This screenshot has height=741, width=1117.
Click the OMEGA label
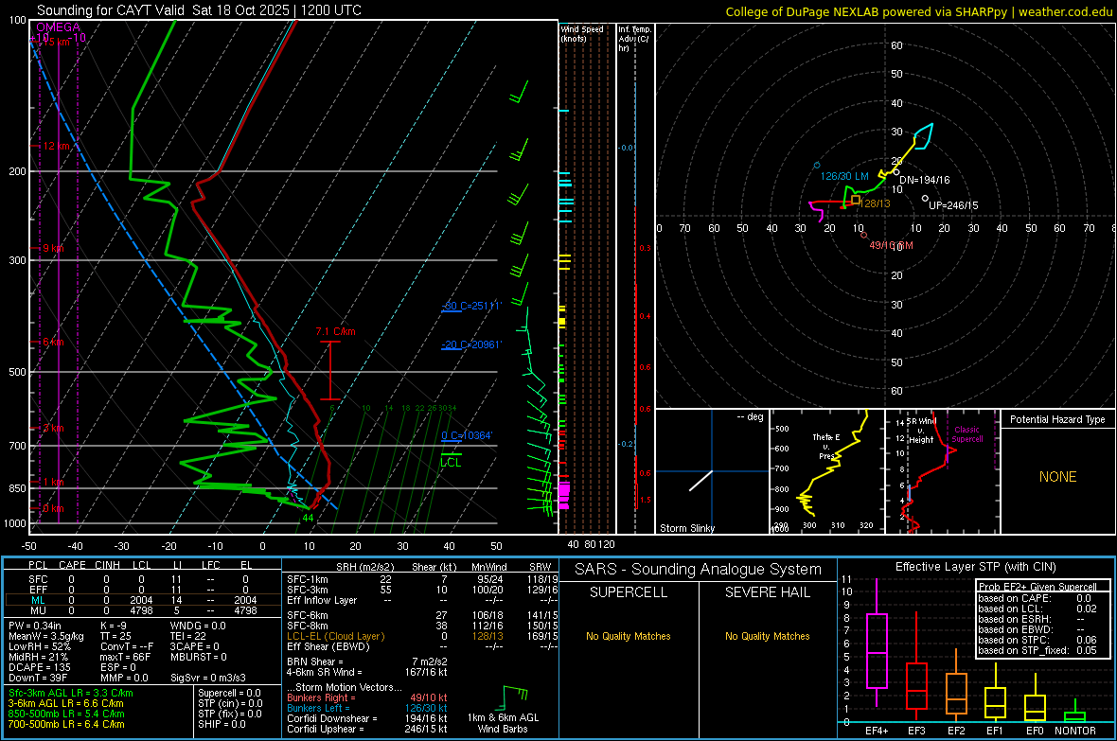pyautogui.click(x=58, y=27)
